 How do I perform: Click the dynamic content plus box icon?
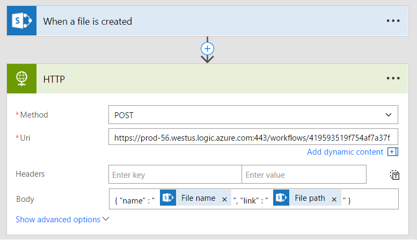pos(393,152)
